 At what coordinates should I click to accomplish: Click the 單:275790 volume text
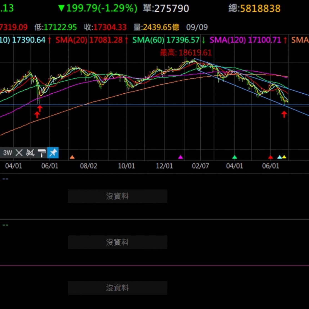(166, 8)
